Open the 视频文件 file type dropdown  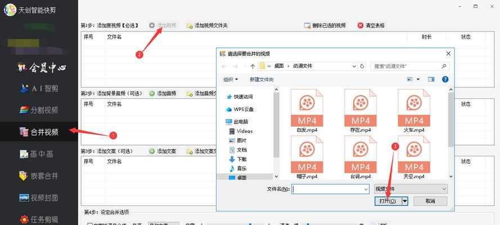(411, 189)
